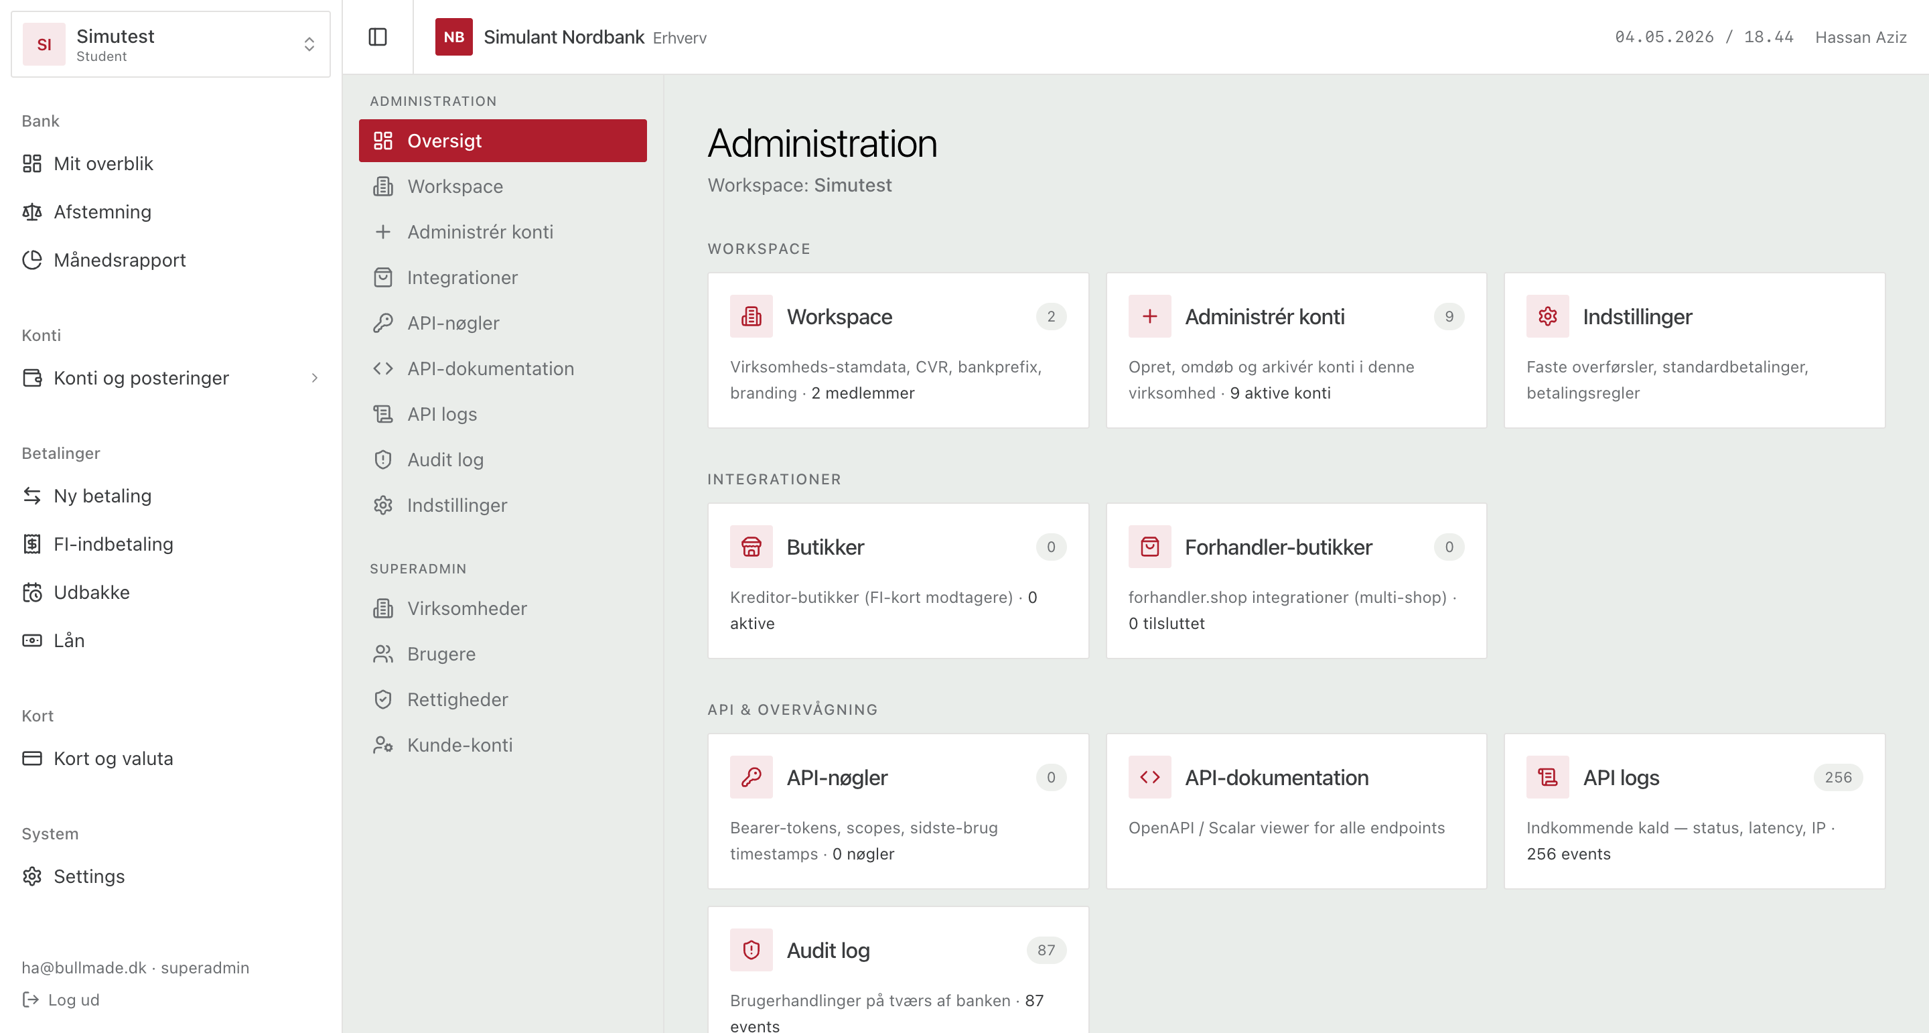Go to Workspace admin menu item

pyautogui.click(x=502, y=186)
